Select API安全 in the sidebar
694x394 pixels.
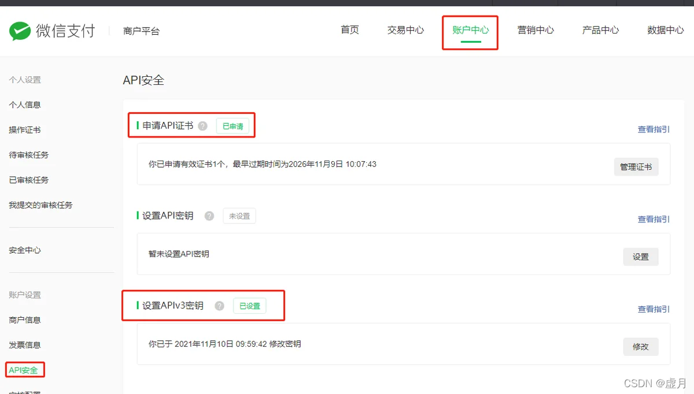pos(23,370)
